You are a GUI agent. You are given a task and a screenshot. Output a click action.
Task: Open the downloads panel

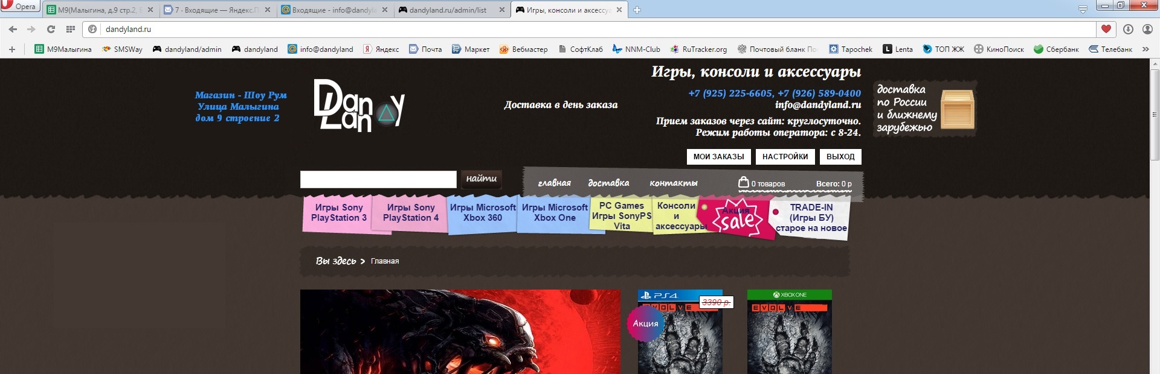[1128, 29]
